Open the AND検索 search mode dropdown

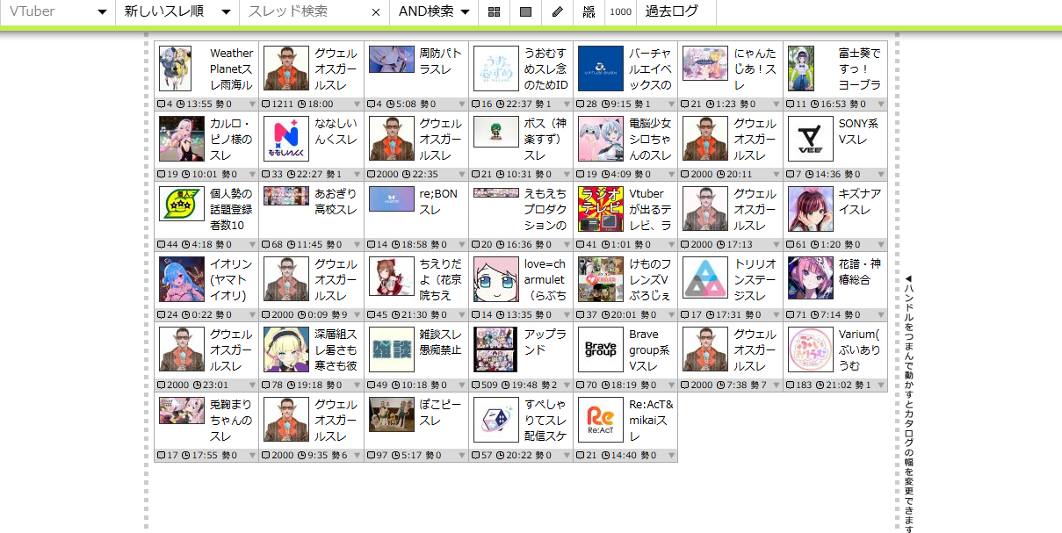pos(434,12)
